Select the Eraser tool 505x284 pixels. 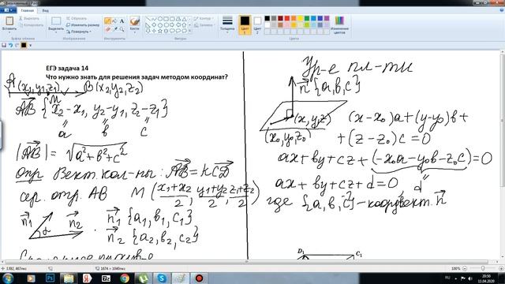108,29
